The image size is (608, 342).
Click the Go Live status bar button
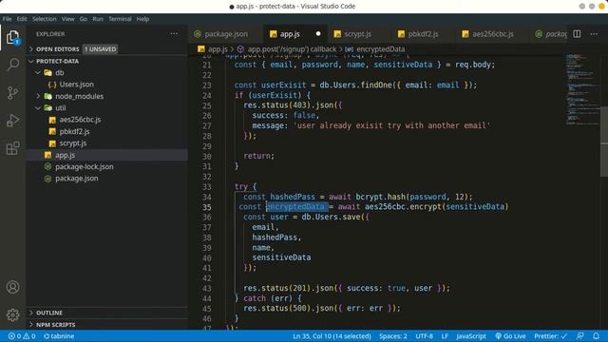click(x=510, y=336)
